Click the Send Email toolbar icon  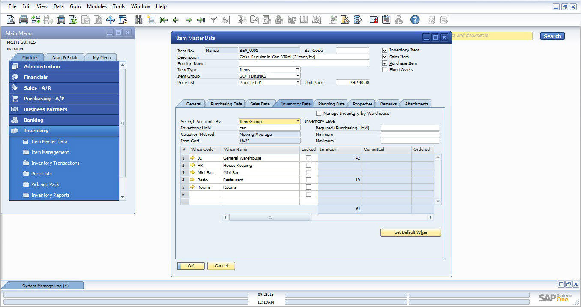coord(36,20)
